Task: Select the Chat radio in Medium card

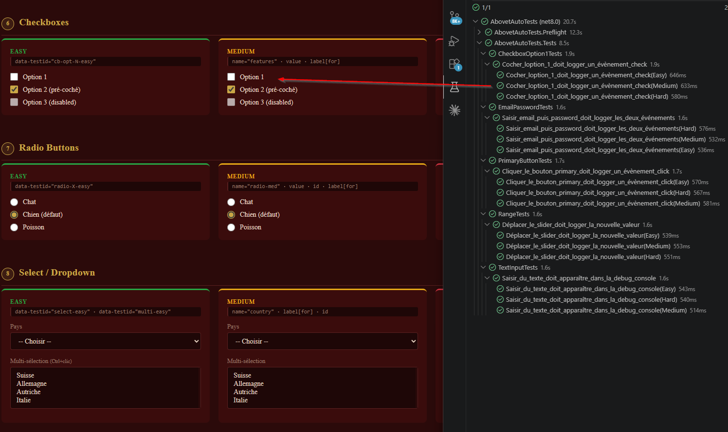Action: (x=231, y=202)
